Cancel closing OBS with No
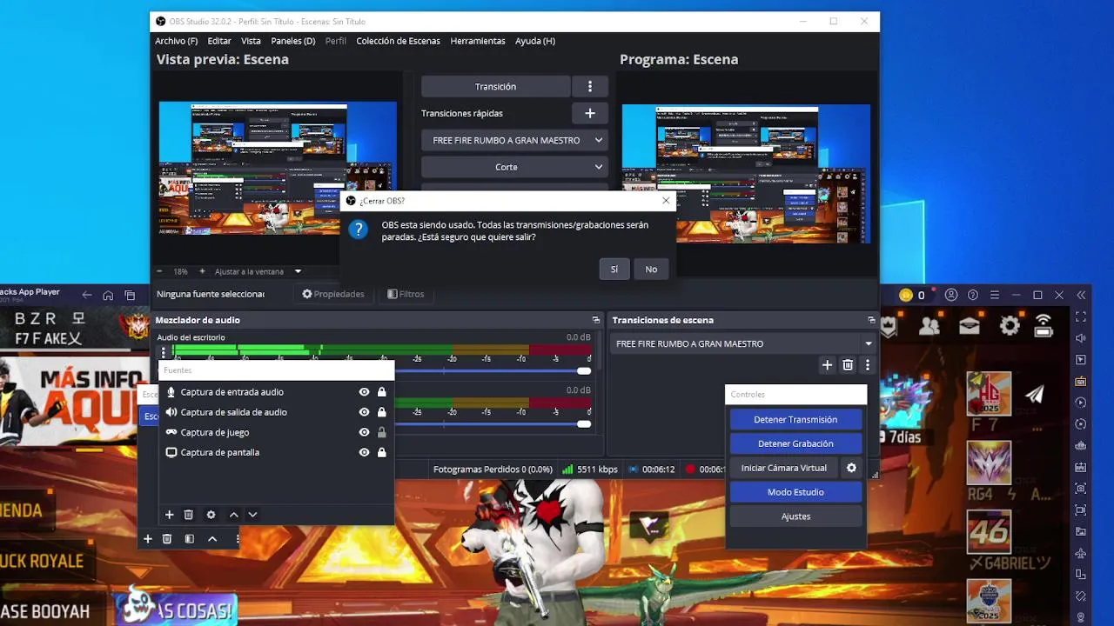The width and height of the screenshot is (1114, 626). pos(651,270)
